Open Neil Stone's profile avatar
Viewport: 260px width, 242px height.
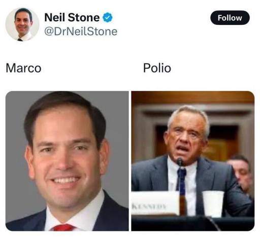coord(22,24)
